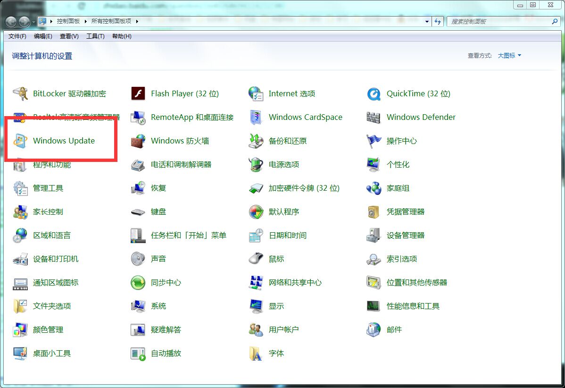Open the 工具(T) menu

coord(95,36)
